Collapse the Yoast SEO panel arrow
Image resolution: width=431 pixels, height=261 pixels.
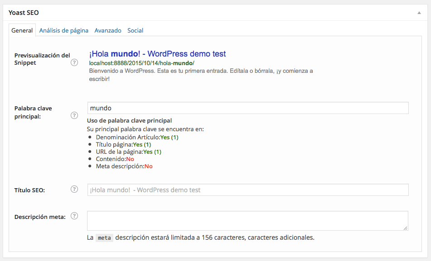419,13
